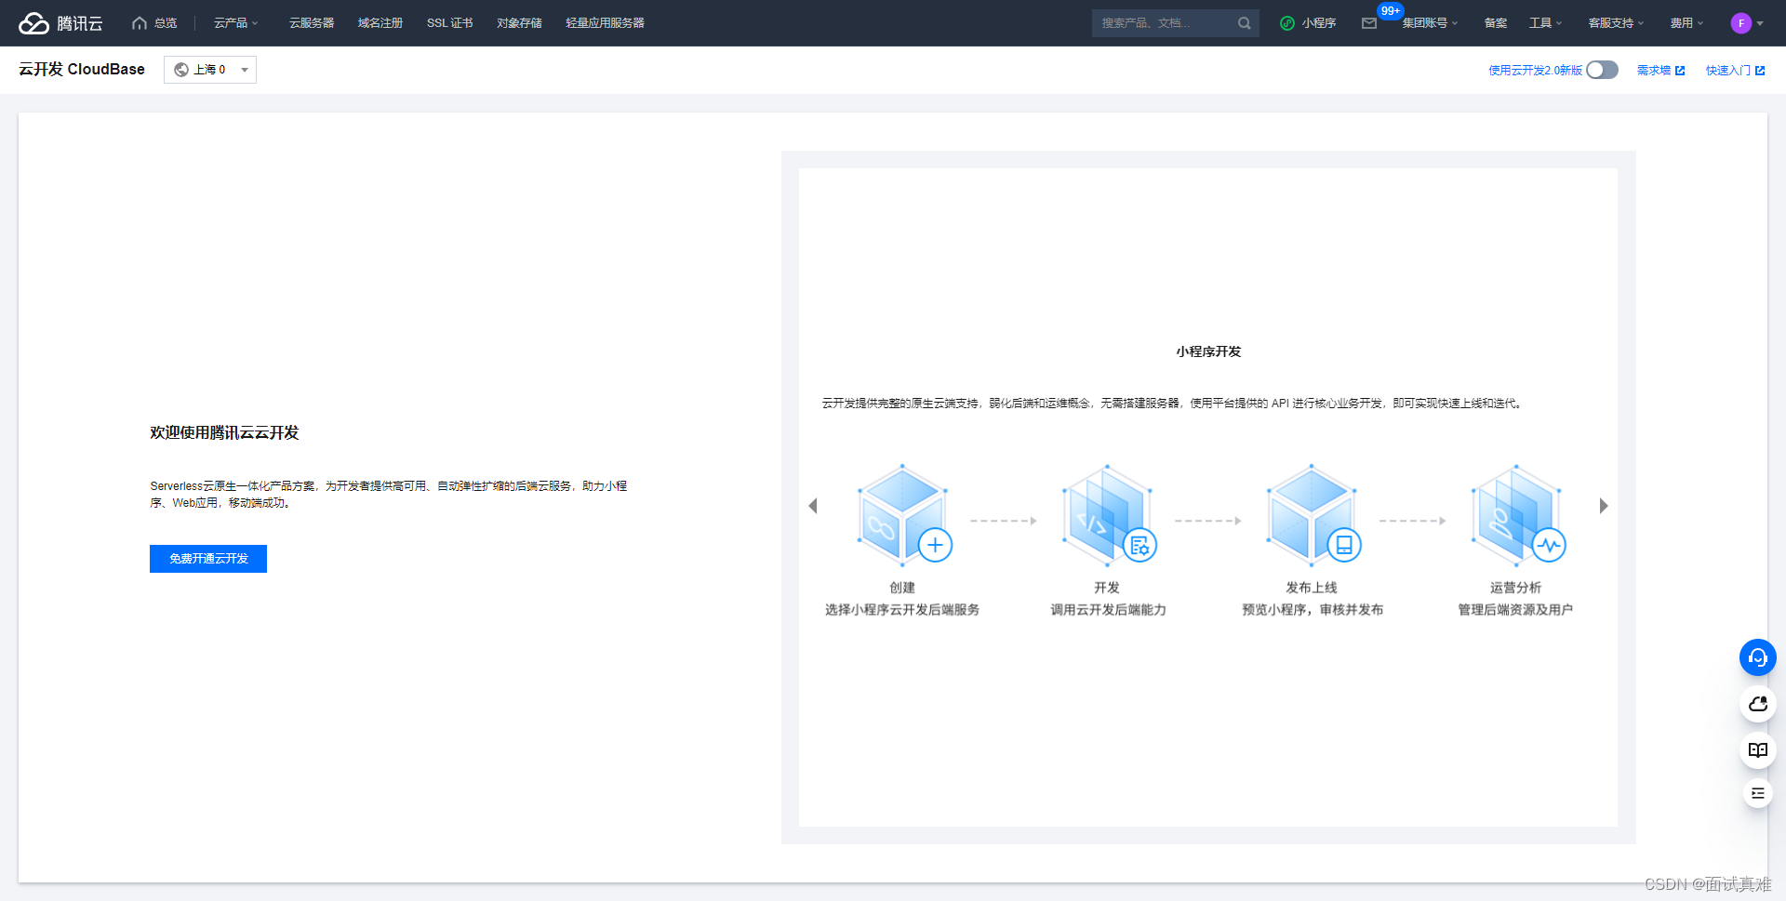Show previous carousel slide
Screen dimensions: 1786x901
point(813,506)
